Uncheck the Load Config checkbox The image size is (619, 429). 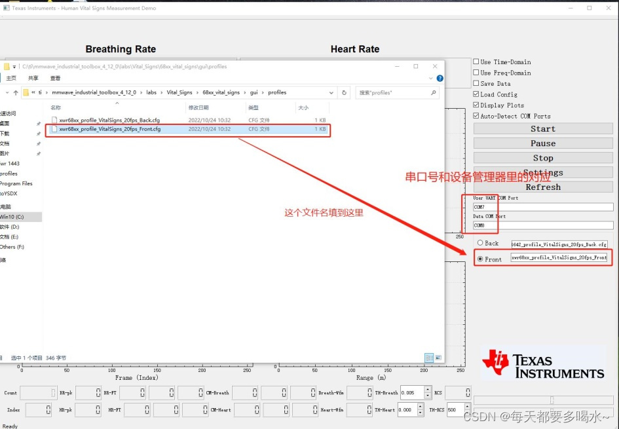(x=476, y=94)
